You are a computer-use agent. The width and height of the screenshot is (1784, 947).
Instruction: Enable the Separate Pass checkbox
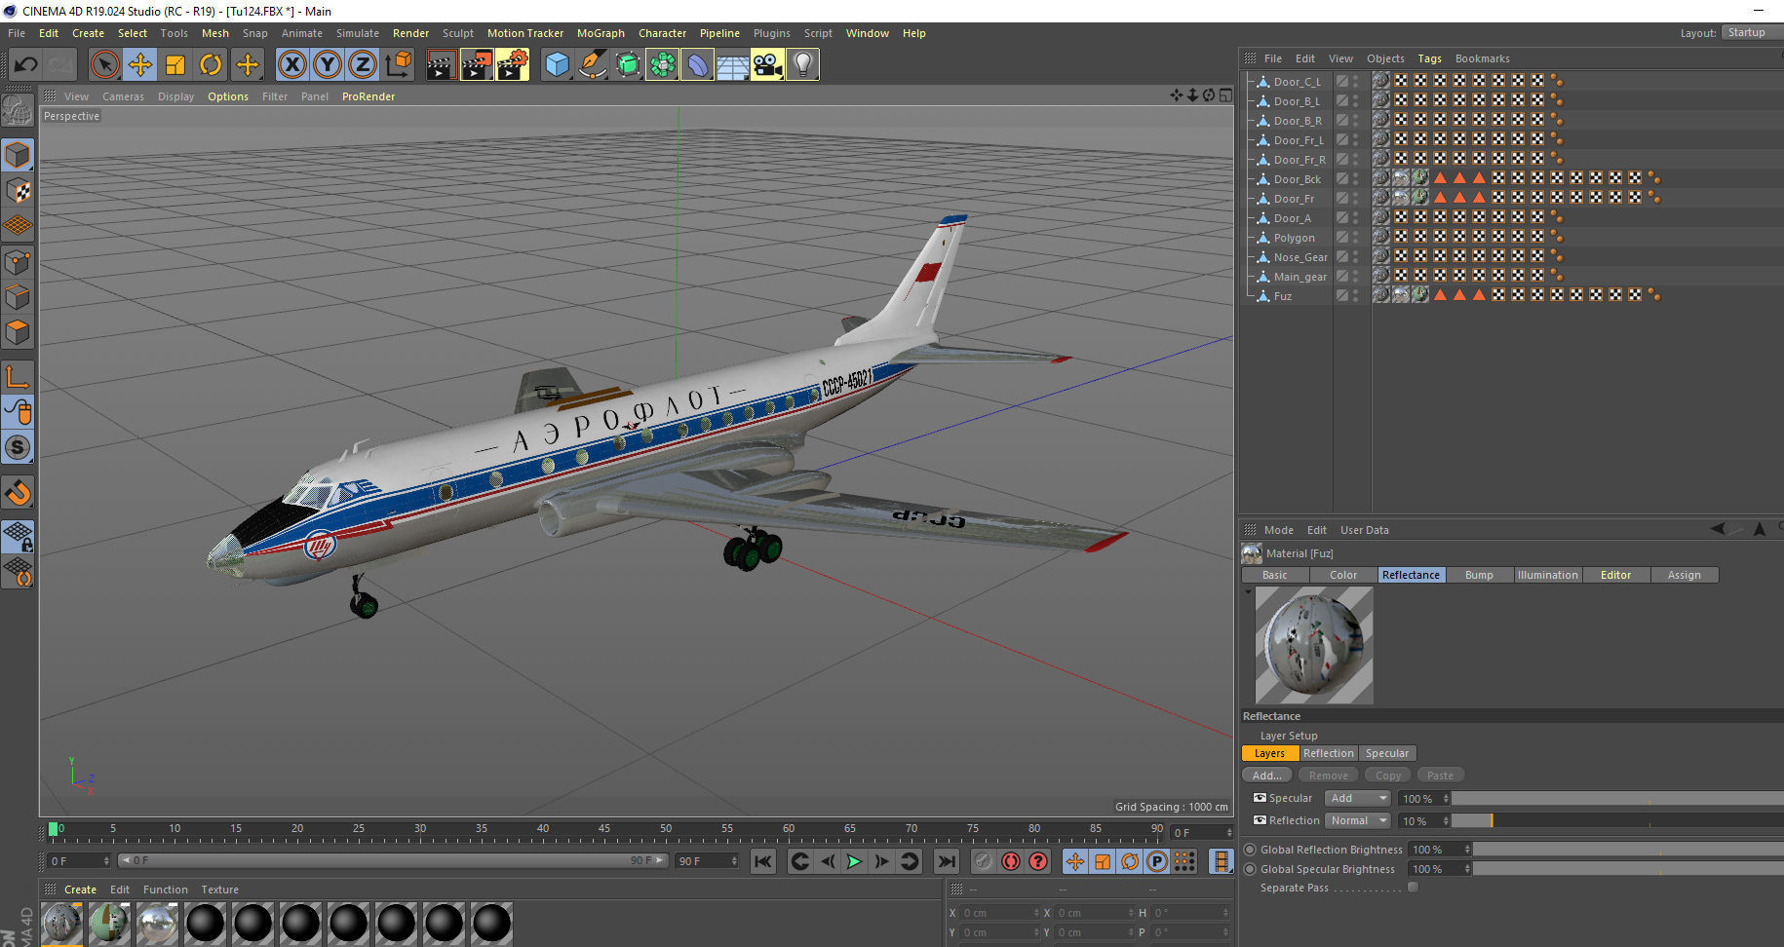click(1413, 888)
